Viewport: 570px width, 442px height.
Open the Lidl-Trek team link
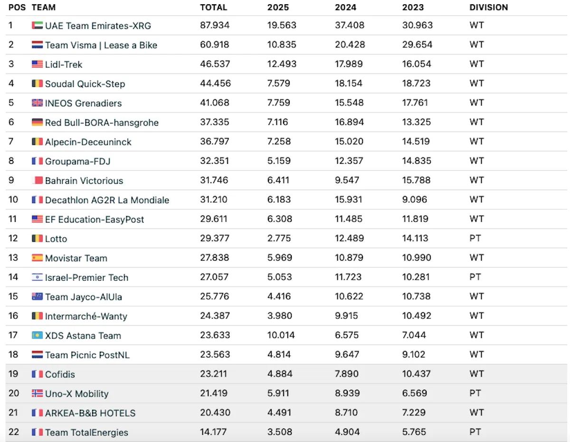(x=64, y=64)
